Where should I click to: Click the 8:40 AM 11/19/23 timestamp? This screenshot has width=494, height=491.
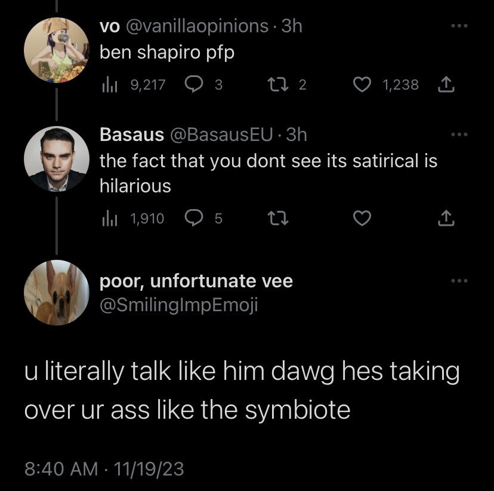coord(104,468)
